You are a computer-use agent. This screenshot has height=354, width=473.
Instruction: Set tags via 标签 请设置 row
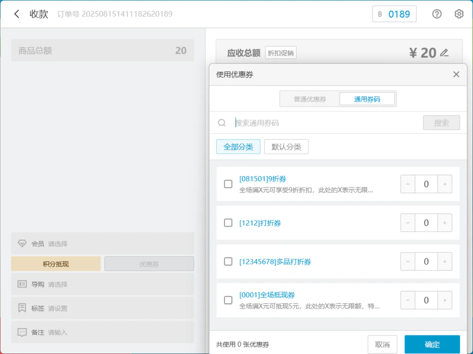102,308
